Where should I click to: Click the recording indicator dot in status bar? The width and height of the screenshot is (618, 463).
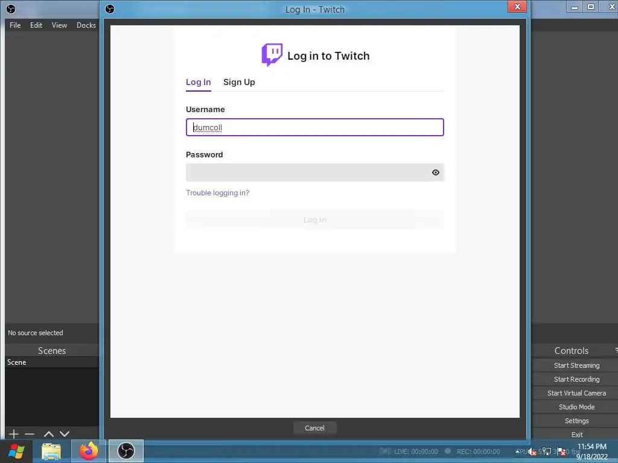coord(448,451)
